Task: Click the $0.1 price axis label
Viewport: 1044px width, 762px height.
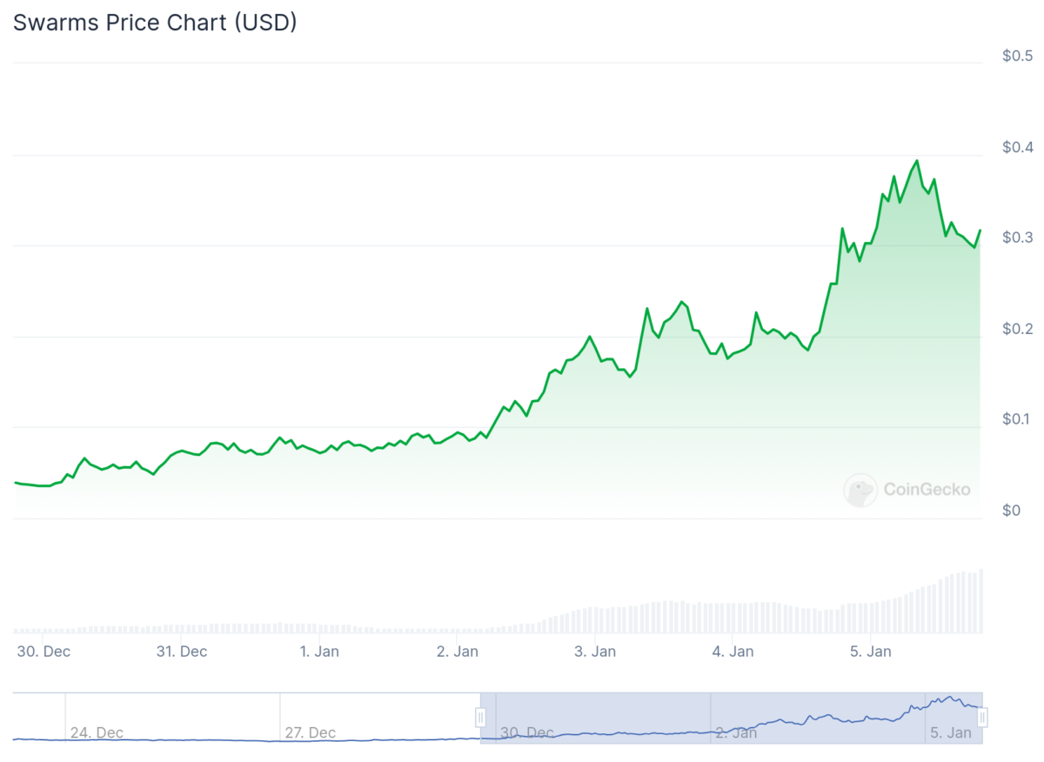Action: (x=1017, y=419)
